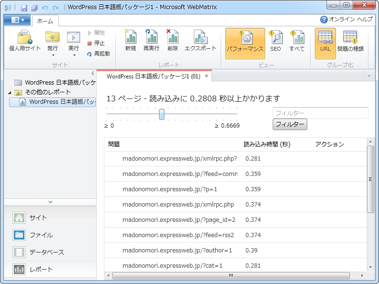Re-run the report (再実行)
The height and width of the screenshot is (284, 379).
151,41
